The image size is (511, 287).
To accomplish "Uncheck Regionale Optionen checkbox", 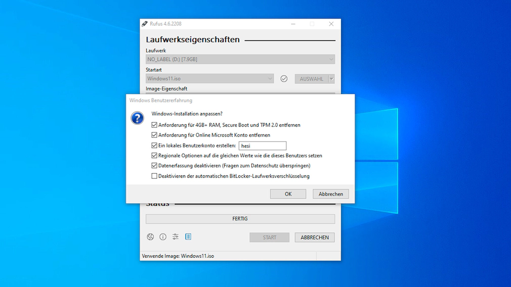I will click(x=154, y=156).
